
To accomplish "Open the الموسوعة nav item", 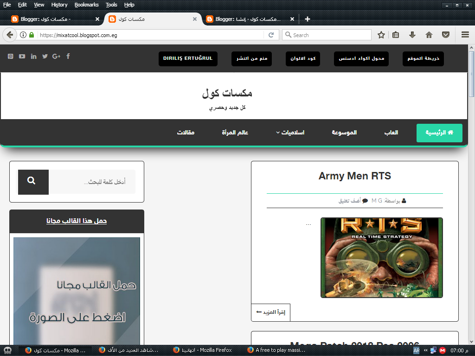I will pyautogui.click(x=344, y=133).
